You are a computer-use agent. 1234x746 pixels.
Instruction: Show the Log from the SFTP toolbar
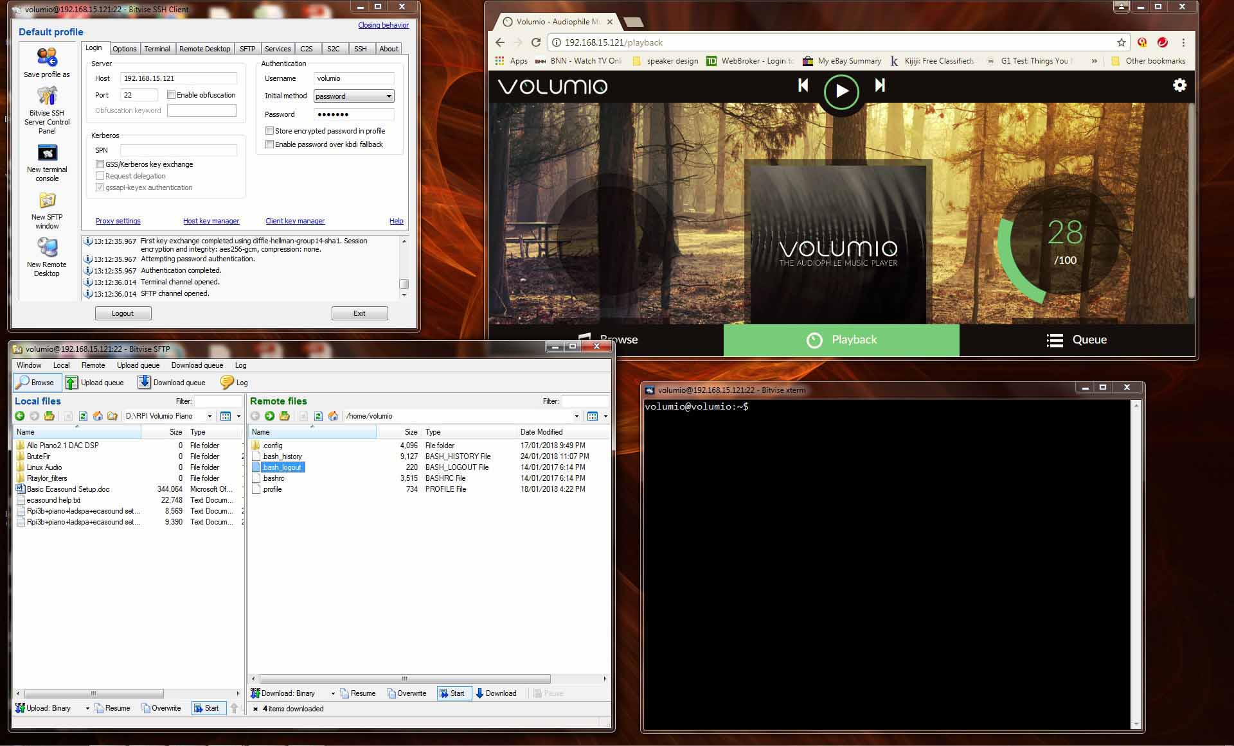pyautogui.click(x=234, y=382)
